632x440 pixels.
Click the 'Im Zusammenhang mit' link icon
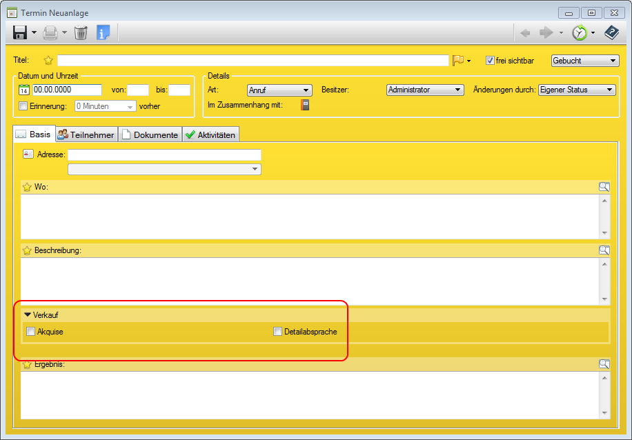click(x=305, y=105)
